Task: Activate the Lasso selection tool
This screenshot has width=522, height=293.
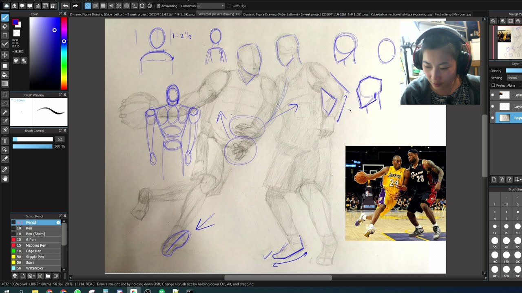Action: [x=5, y=104]
